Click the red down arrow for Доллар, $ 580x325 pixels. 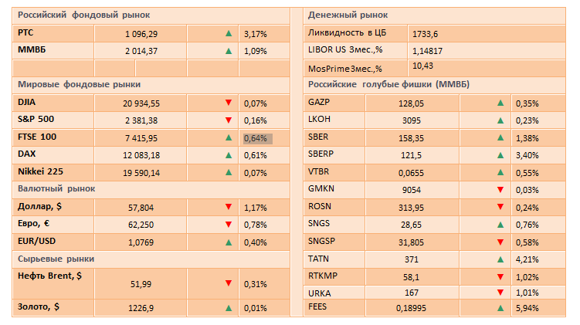click(228, 206)
